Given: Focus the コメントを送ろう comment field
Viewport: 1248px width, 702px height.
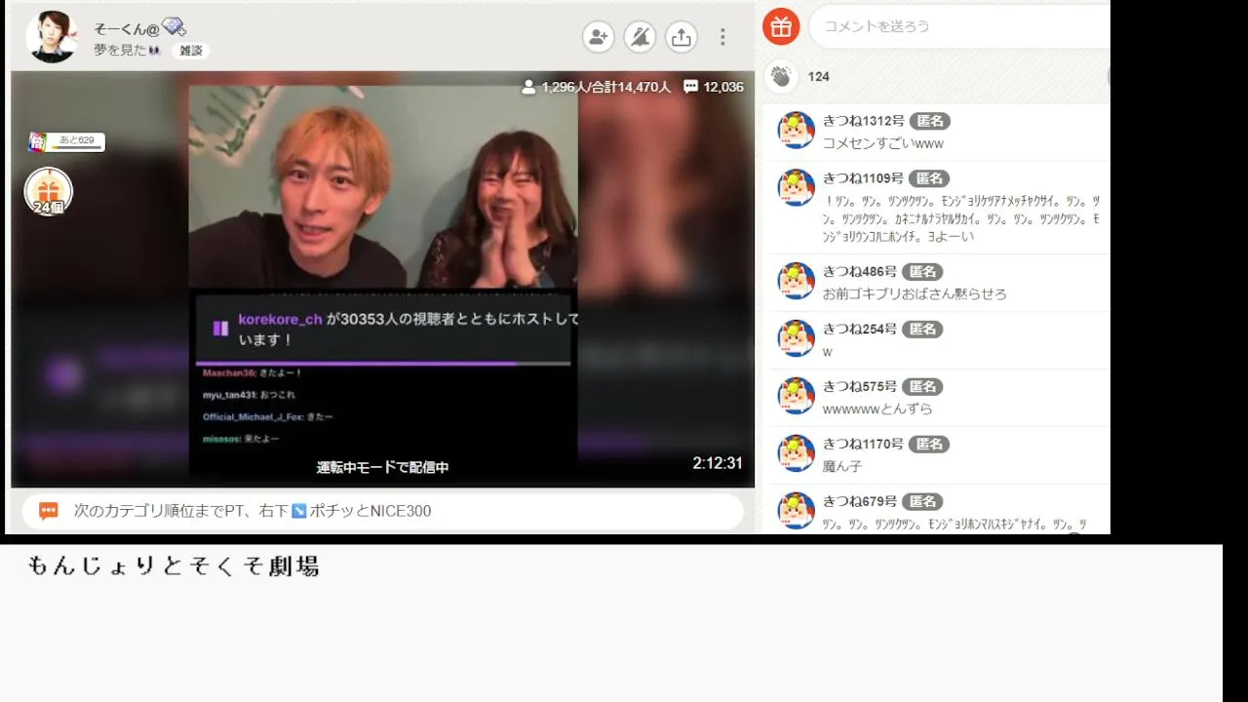Looking at the screenshot, I should click(959, 26).
